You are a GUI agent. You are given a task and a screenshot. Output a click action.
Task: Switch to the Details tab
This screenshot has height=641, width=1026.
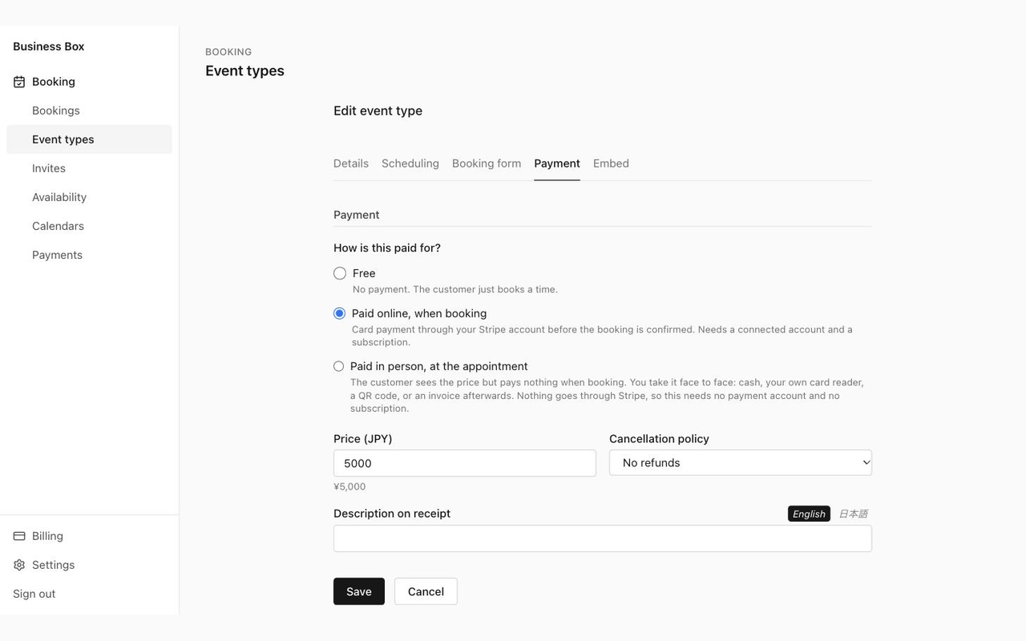click(x=351, y=163)
